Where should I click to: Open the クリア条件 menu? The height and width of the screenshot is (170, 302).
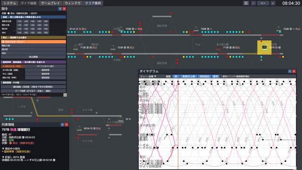93,3
